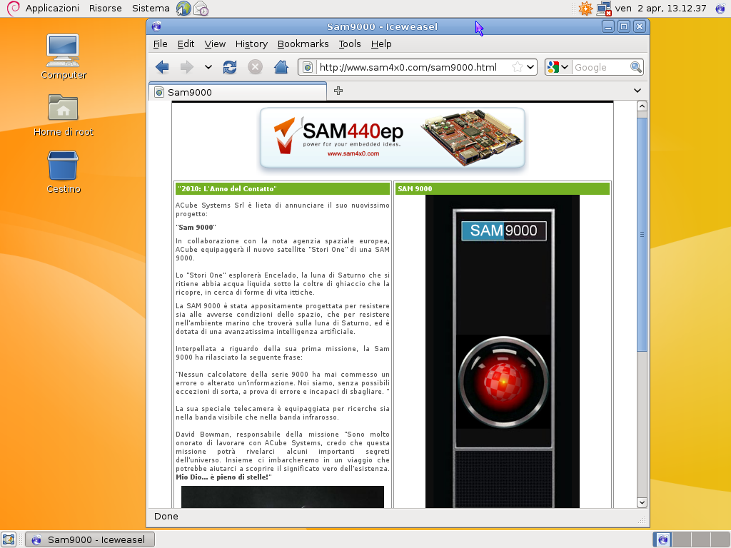731x548 pixels.
Task: Click the Done status bar text
Action: 166,517
